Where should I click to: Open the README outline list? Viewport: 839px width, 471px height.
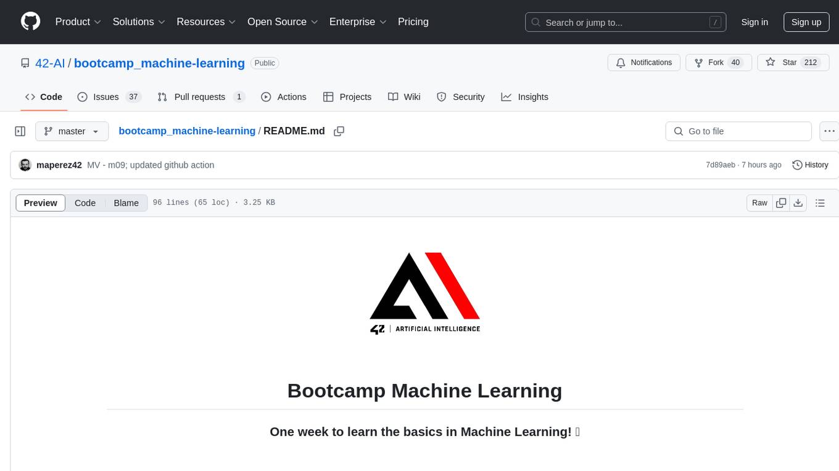point(820,203)
